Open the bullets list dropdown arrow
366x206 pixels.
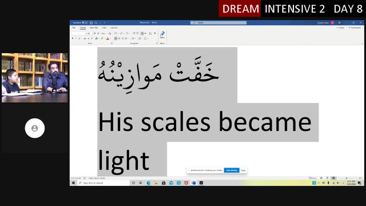(x=118, y=33)
